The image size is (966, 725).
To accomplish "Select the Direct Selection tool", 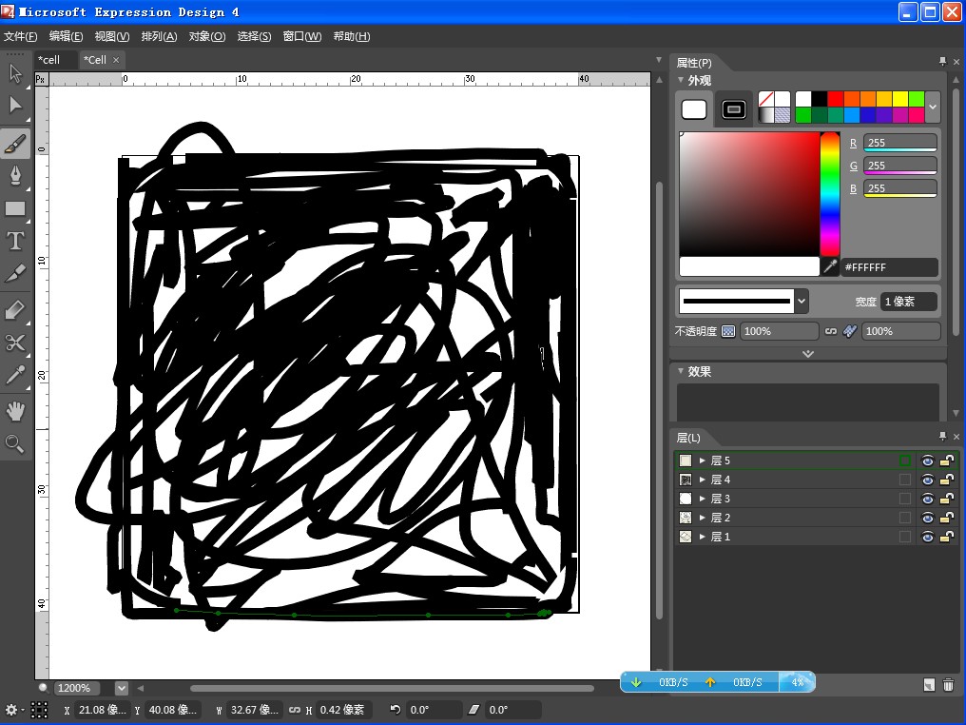I will [x=15, y=105].
